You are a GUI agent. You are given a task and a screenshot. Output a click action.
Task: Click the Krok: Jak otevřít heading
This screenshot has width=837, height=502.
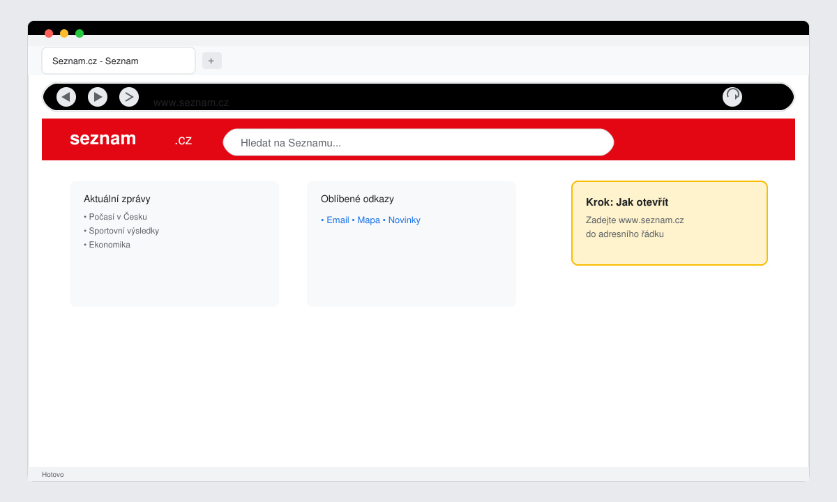(x=627, y=202)
